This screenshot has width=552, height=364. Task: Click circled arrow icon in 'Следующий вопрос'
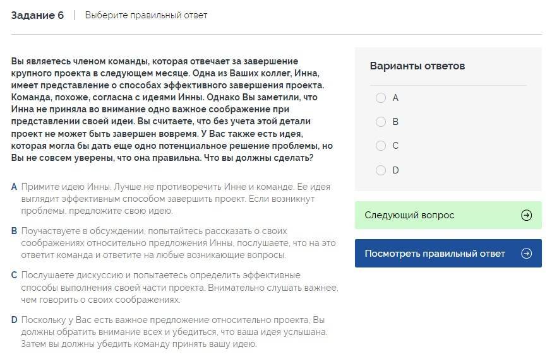[x=526, y=215]
